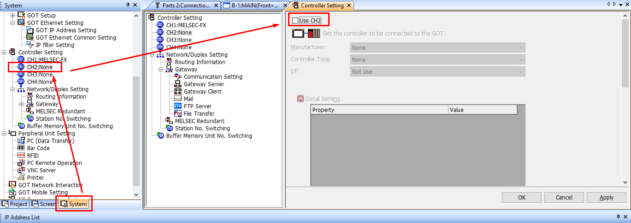631x223 pixels.
Task: Click the Property column header
Action: pyautogui.click(x=379, y=110)
